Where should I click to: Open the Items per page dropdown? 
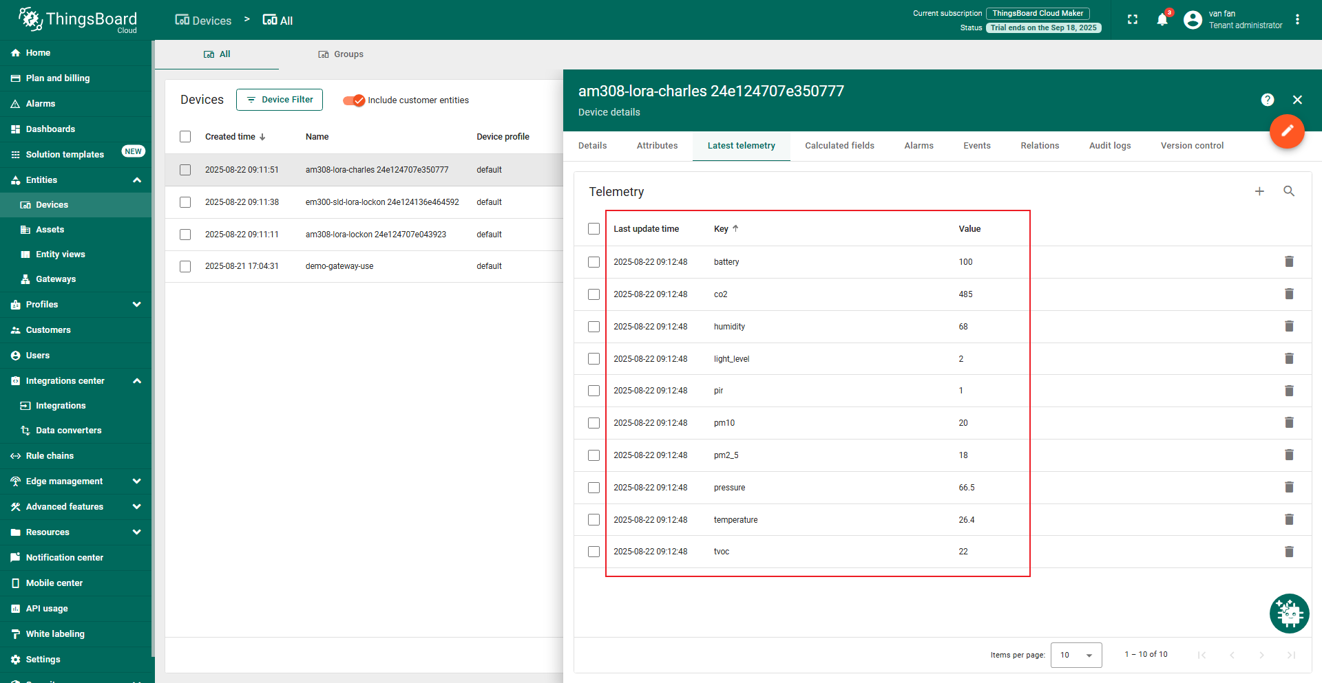pyautogui.click(x=1076, y=655)
